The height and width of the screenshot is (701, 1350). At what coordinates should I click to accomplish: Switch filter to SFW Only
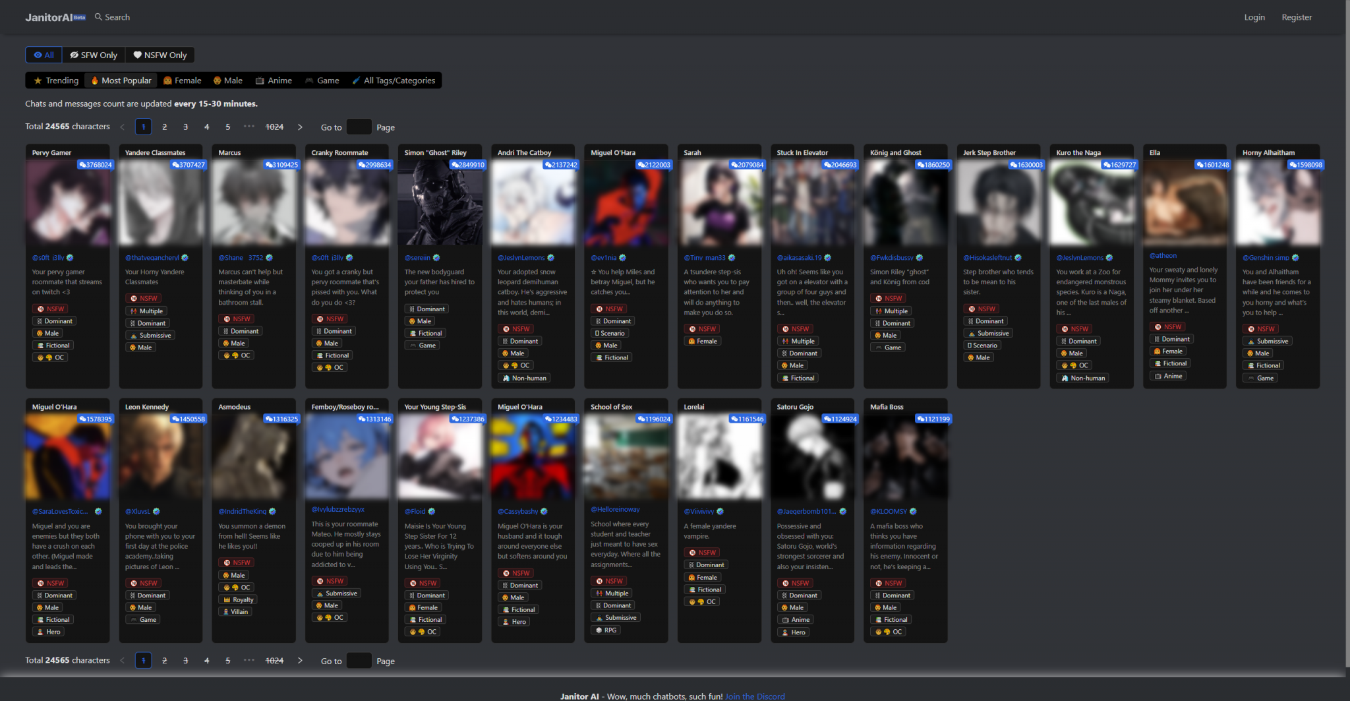click(x=94, y=55)
